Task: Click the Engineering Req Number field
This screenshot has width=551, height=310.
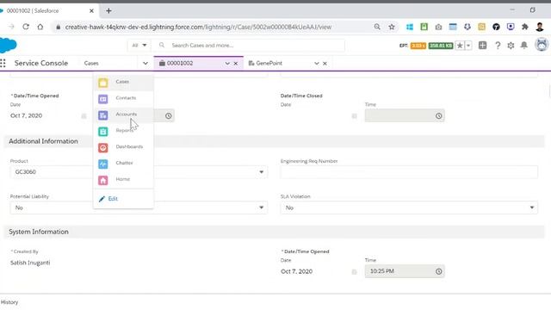Action: point(409,172)
